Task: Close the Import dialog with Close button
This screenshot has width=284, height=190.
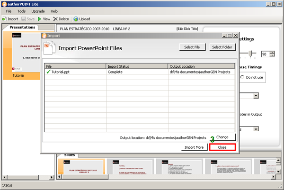Action: tap(222, 147)
